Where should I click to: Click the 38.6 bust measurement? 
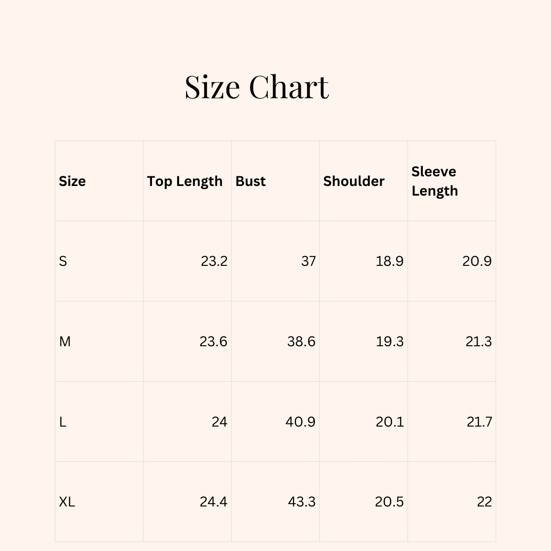(301, 342)
